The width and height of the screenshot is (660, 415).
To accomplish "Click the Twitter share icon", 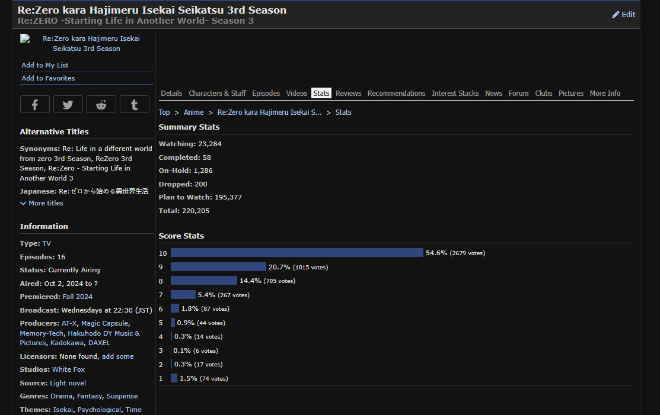I will (x=68, y=105).
